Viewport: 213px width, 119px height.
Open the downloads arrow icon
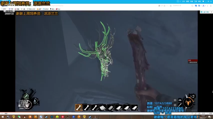pyautogui.click(x=211, y=6)
